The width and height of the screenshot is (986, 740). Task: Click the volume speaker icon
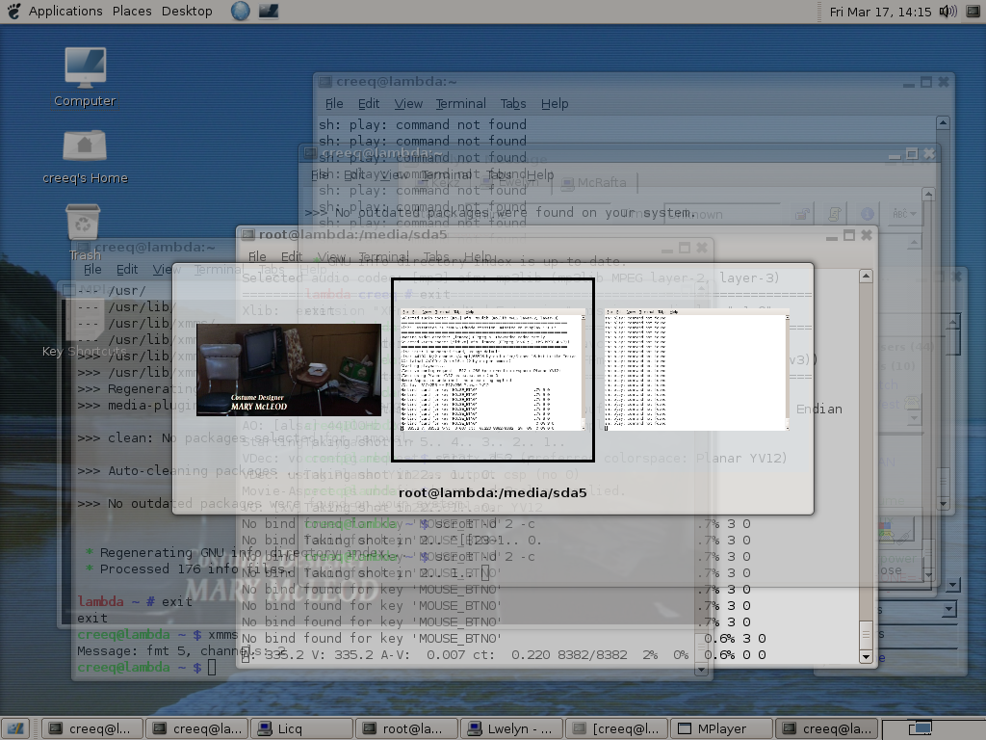click(x=947, y=12)
